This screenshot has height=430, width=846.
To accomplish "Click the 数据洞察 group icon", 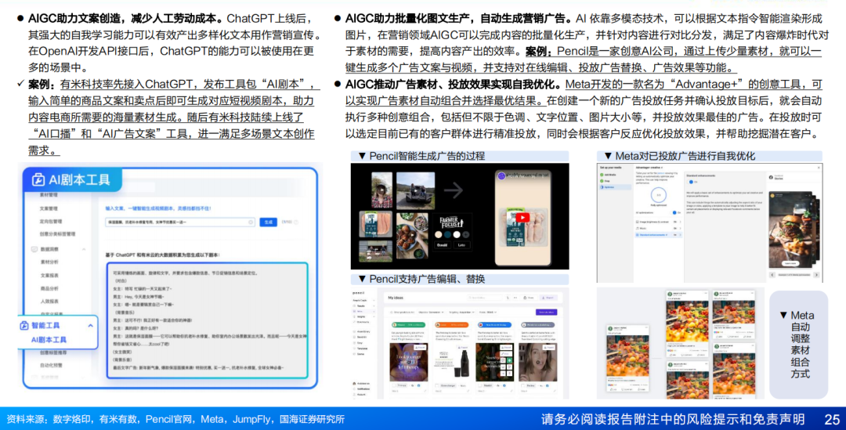I will click(34, 249).
